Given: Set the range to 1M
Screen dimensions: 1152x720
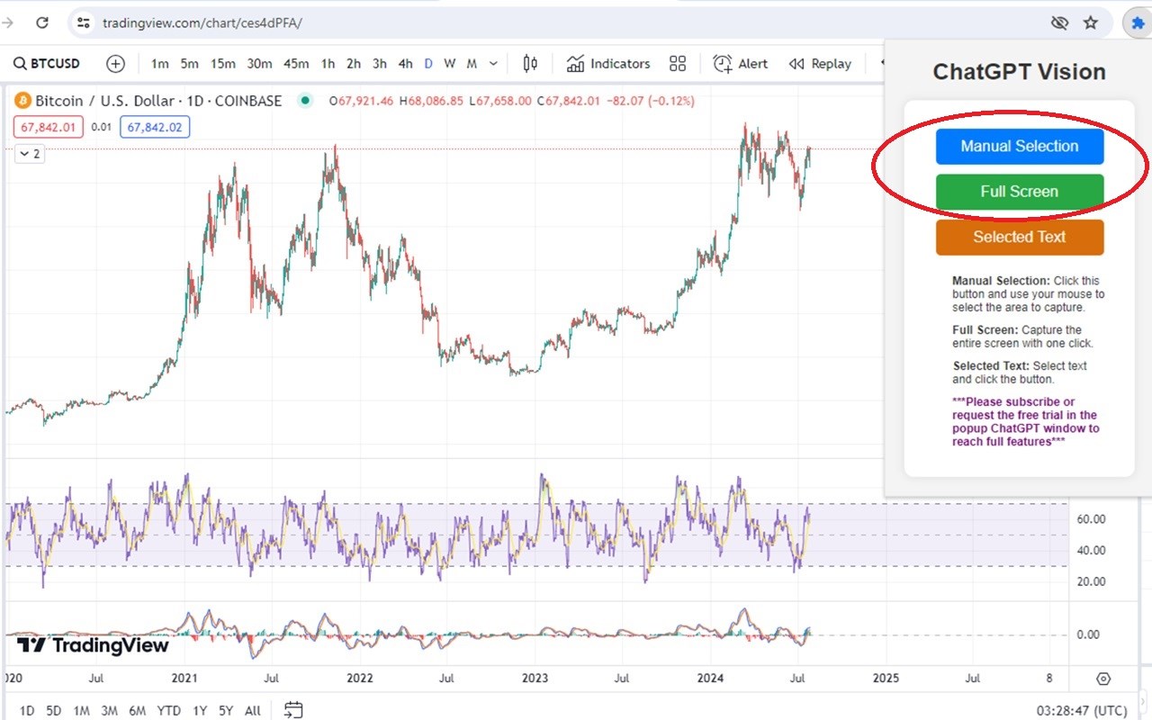Looking at the screenshot, I should (x=81, y=711).
